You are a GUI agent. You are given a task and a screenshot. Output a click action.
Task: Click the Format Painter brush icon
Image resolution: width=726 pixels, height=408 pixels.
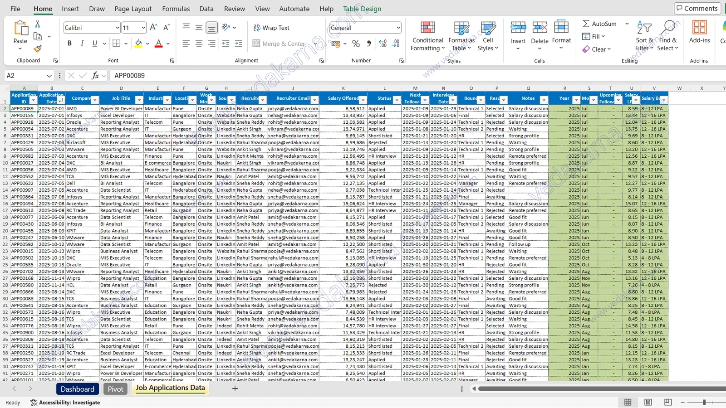tap(38, 48)
